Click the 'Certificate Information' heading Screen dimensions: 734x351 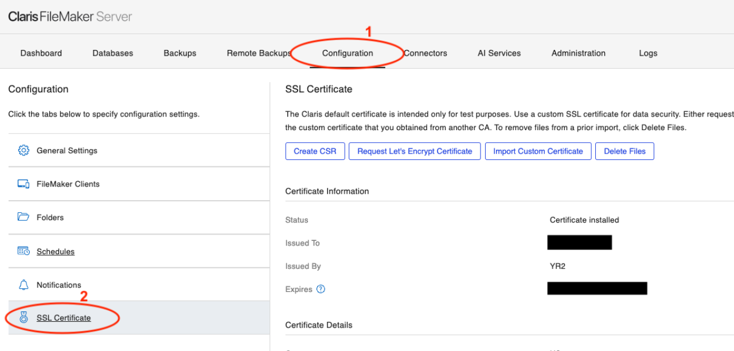click(327, 191)
